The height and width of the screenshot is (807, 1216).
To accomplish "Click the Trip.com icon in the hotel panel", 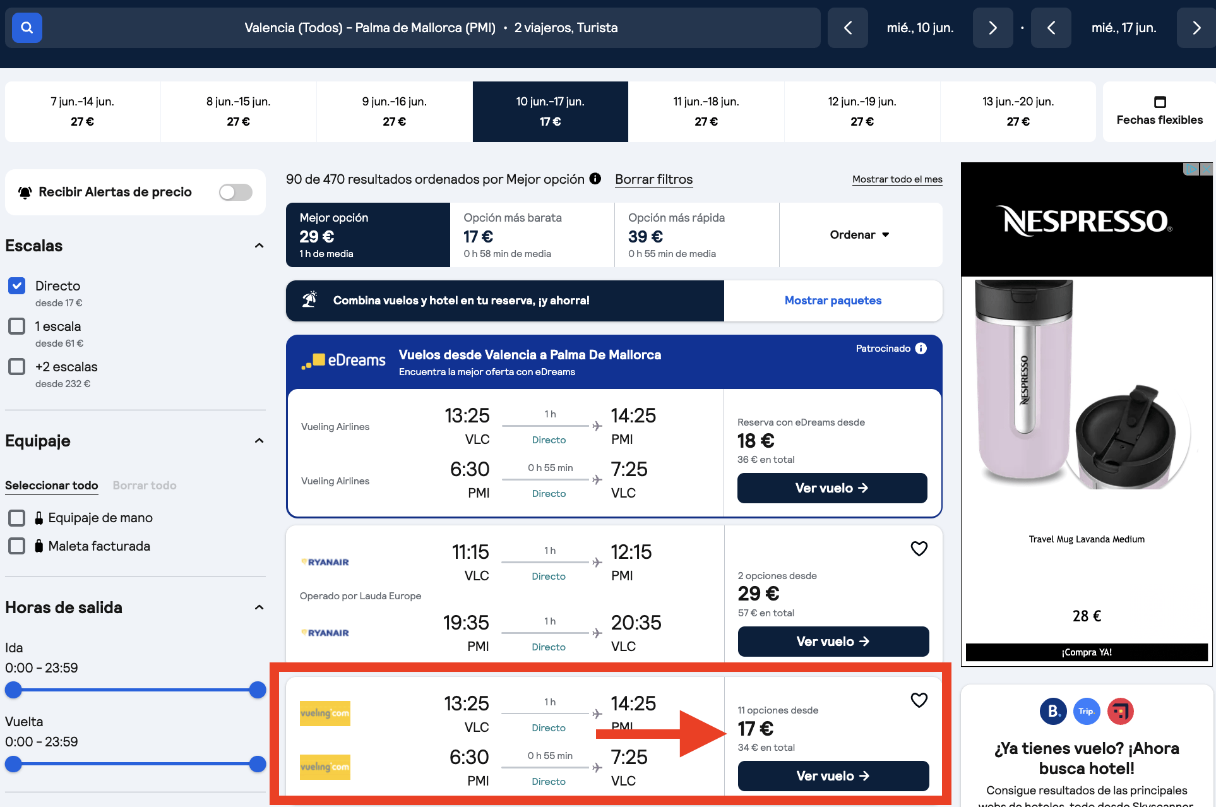I will point(1087,711).
